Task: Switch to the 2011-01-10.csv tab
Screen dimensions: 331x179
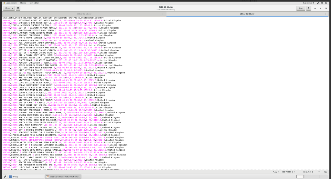Action: coord(84,14)
